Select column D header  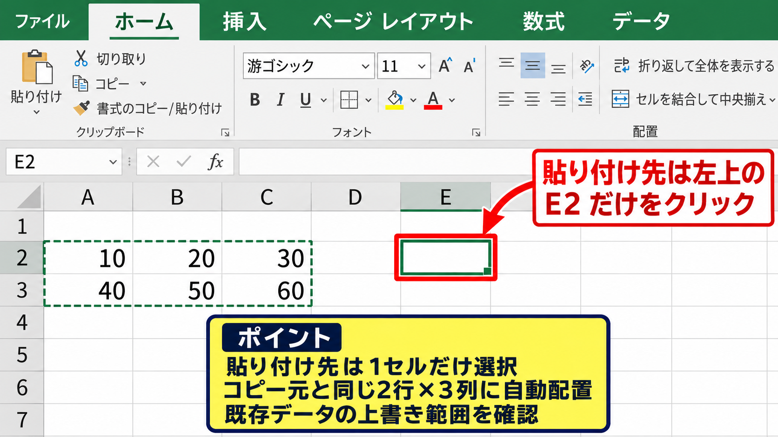click(x=355, y=197)
